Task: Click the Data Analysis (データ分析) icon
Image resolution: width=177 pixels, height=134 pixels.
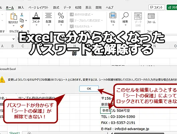Action: click(x=138, y=16)
